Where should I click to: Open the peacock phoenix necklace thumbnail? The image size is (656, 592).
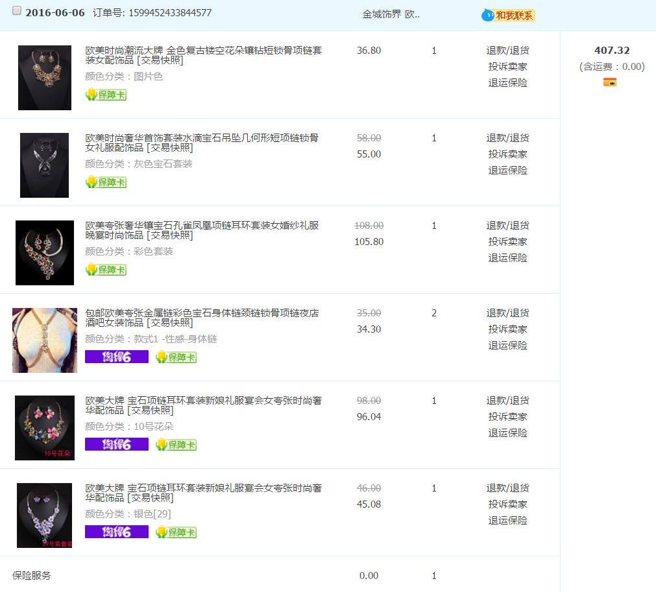point(45,253)
